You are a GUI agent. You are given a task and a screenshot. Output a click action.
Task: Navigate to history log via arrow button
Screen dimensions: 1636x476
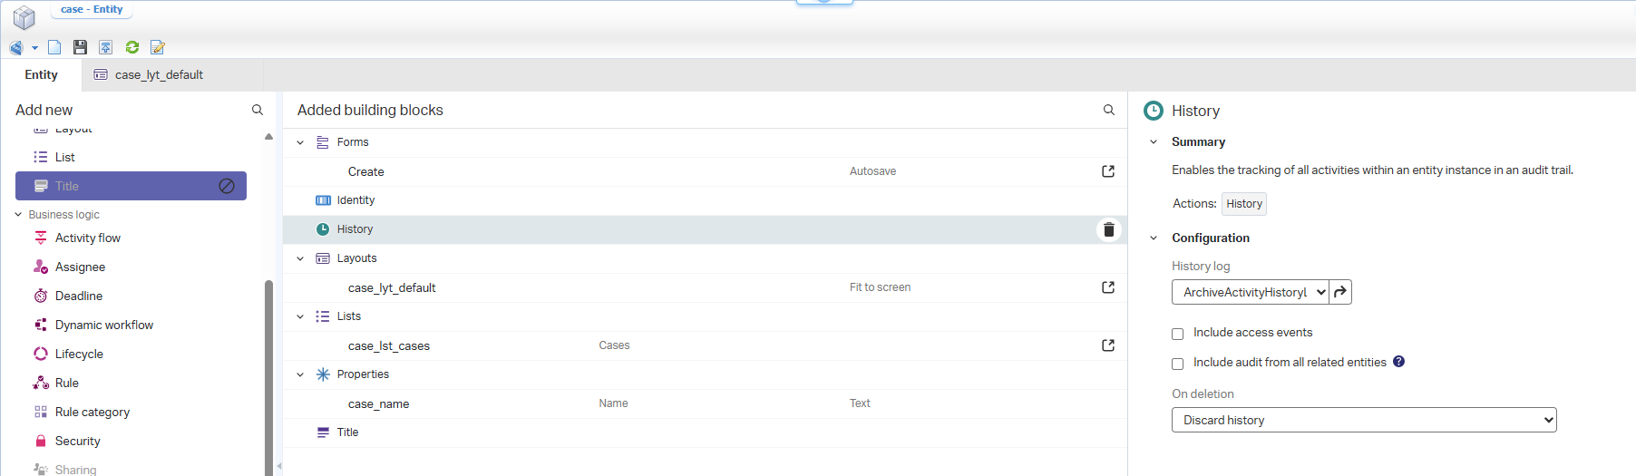tap(1340, 292)
